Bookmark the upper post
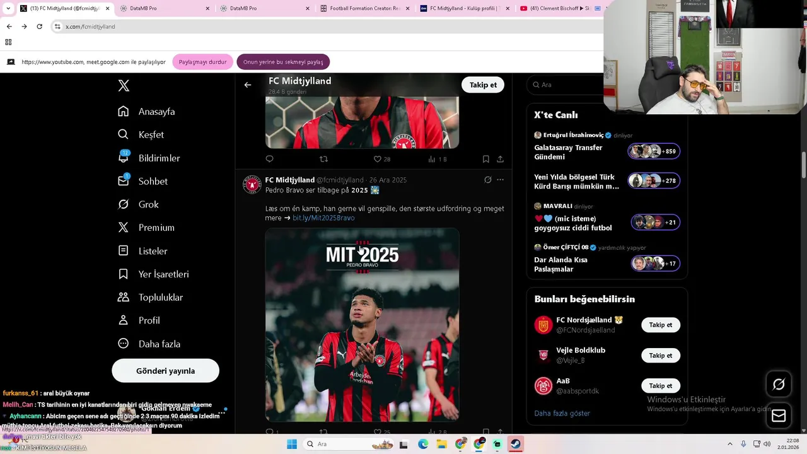807x454 pixels. tap(485, 159)
